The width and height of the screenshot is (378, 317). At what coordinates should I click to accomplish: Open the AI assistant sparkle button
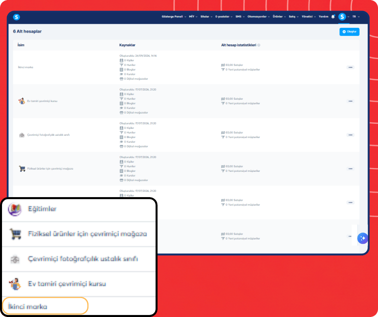tap(363, 238)
